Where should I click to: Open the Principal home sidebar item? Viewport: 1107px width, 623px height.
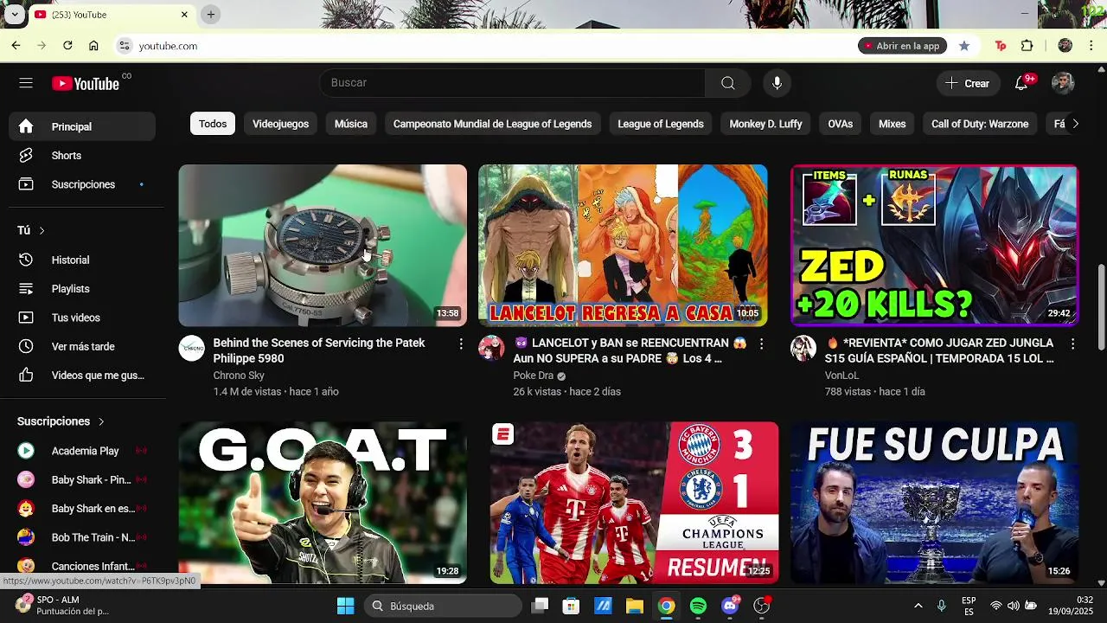click(83, 126)
